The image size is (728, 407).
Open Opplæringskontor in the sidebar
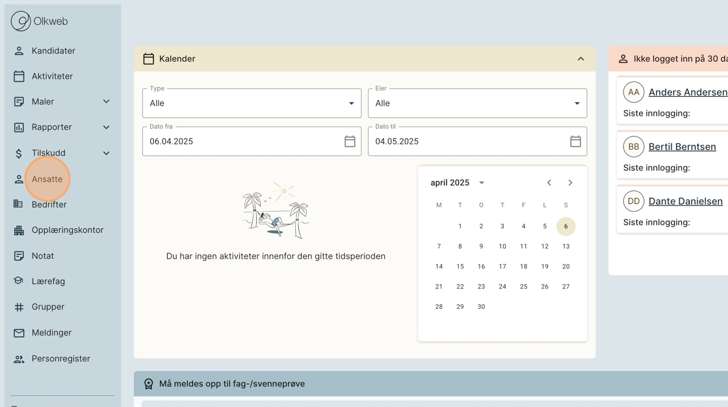tap(68, 230)
